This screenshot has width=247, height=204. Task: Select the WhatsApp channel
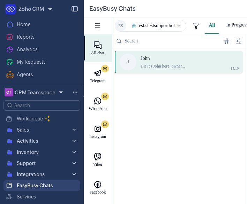click(98, 104)
